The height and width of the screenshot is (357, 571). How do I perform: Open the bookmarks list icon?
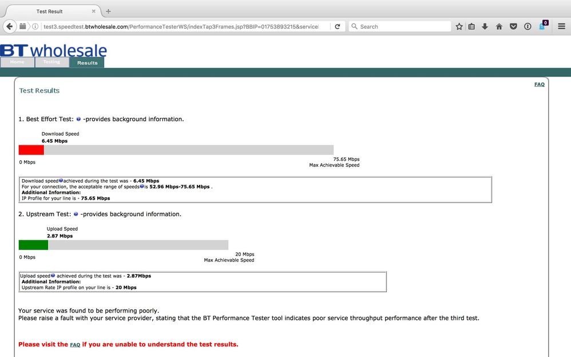click(x=471, y=26)
